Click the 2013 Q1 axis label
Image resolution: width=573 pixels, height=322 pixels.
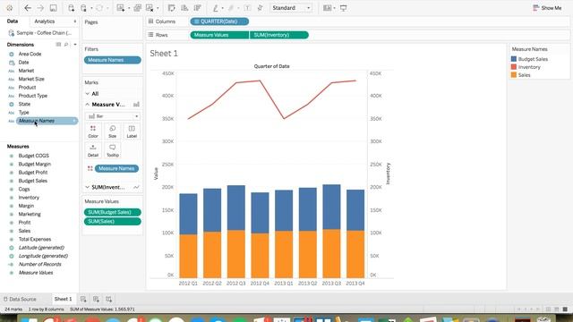coord(284,284)
